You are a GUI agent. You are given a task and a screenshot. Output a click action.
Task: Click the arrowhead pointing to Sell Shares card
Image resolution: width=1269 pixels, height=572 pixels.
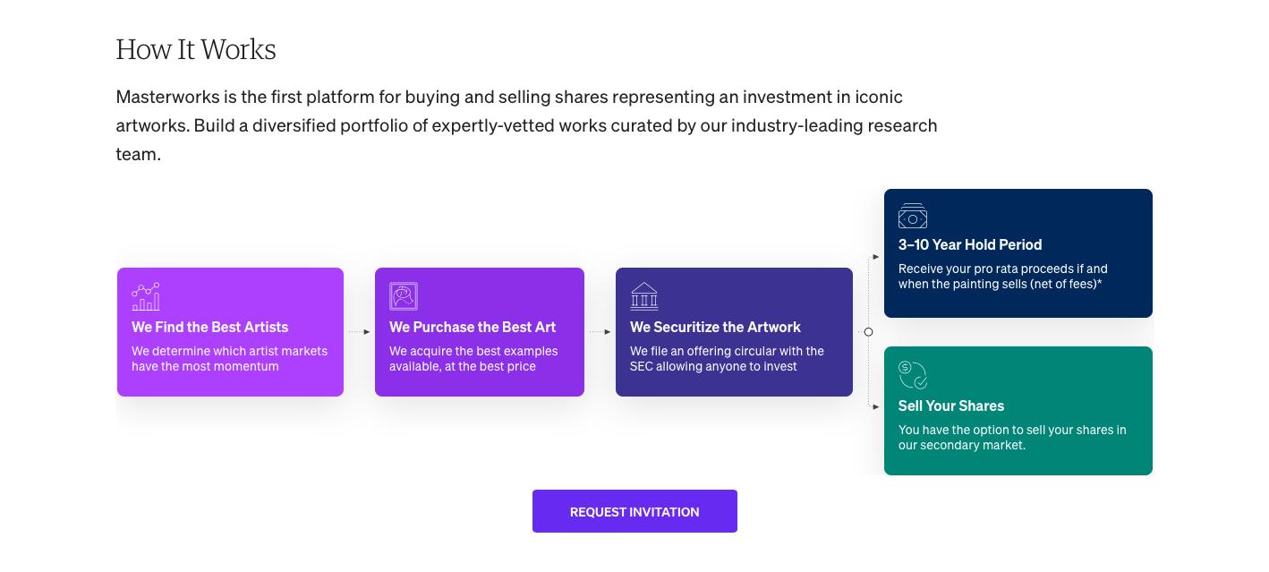[x=876, y=407]
